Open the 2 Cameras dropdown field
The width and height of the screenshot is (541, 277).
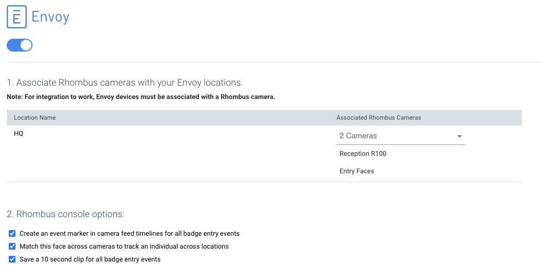400,136
